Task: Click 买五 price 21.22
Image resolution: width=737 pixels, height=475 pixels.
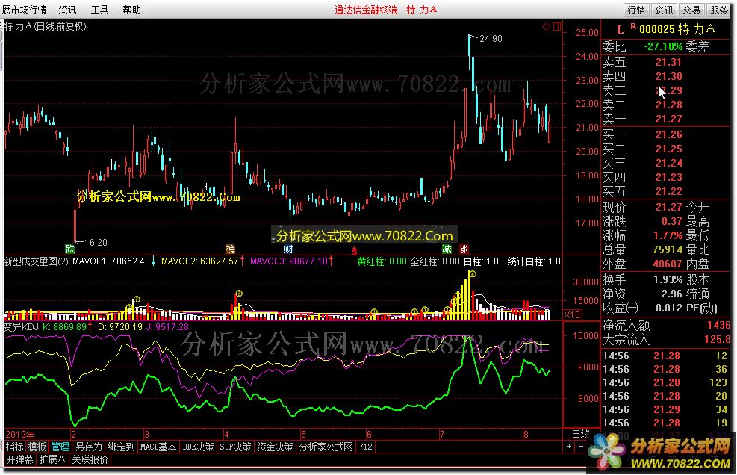Action: click(668, 191)
